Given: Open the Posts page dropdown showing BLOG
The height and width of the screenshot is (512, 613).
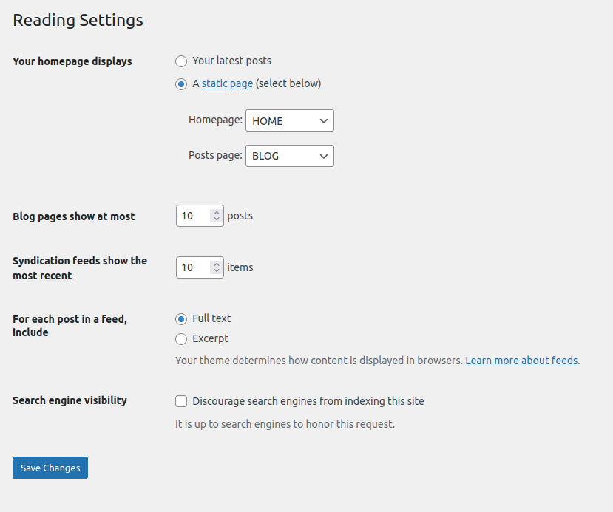Looking at the screenshot, I should click(290, 156).
